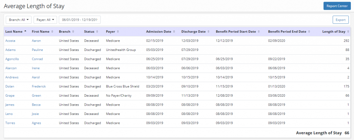Export the length of stay report
This screenshot has height=140, width=354.
pos(341,20)
